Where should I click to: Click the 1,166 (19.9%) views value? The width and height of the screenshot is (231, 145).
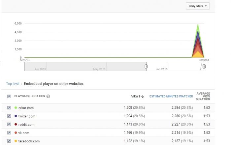pyautogui.click(x=134, y=133)
